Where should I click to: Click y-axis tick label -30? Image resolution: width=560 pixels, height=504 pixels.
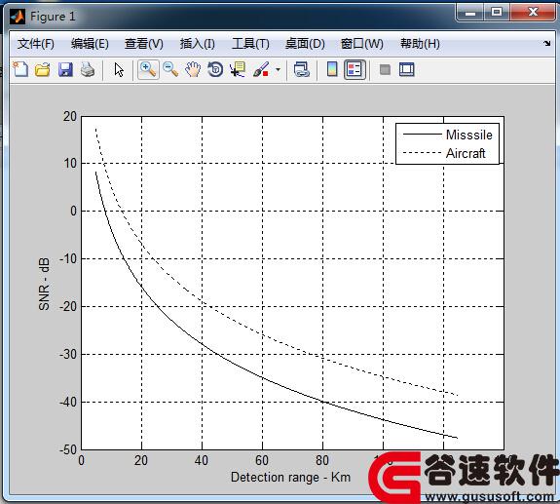[68, 354]
